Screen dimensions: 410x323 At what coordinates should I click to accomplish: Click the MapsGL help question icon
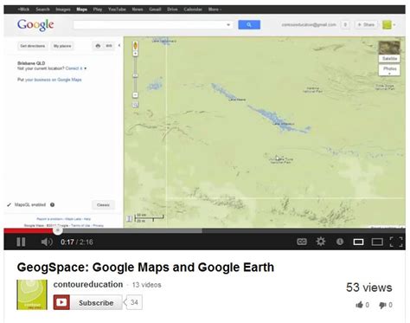(x=52, y=204)
